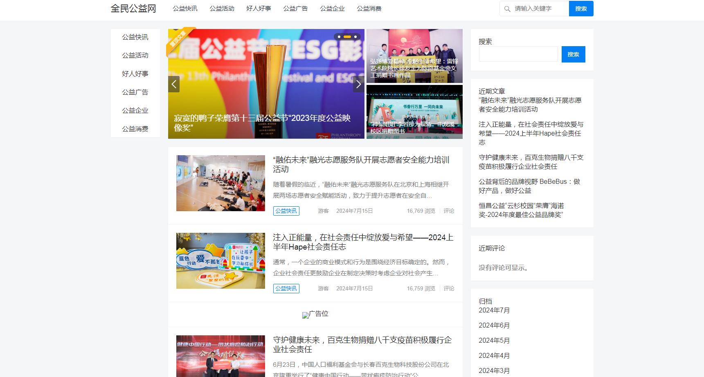Select 公益企业 in left sidebar
Viewport: 704px width, 377px height.
135,111
